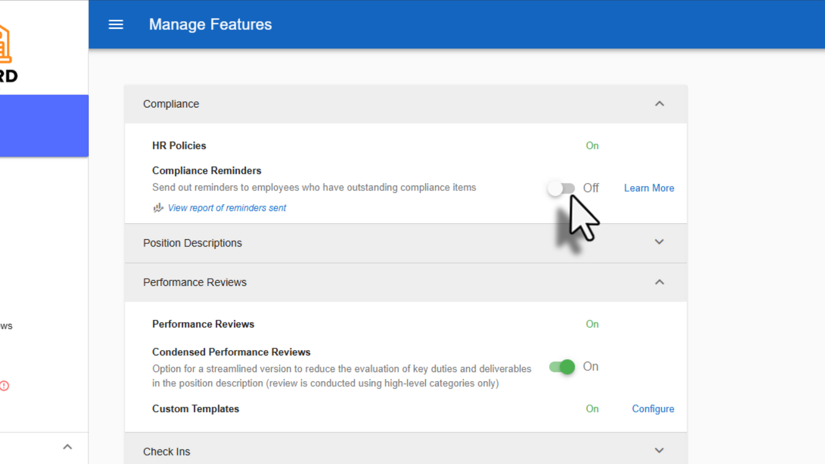
Task: Disable the Condensed Performance Reviews toggle
Action: (562, 366)
